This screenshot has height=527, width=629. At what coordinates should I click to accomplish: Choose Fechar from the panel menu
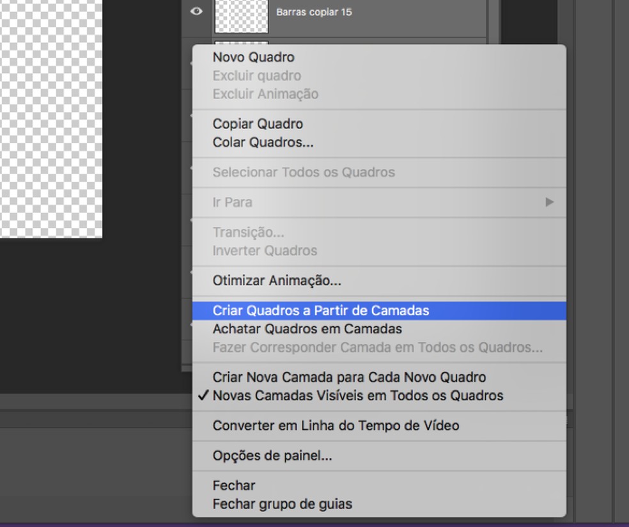tap(379, 485)
